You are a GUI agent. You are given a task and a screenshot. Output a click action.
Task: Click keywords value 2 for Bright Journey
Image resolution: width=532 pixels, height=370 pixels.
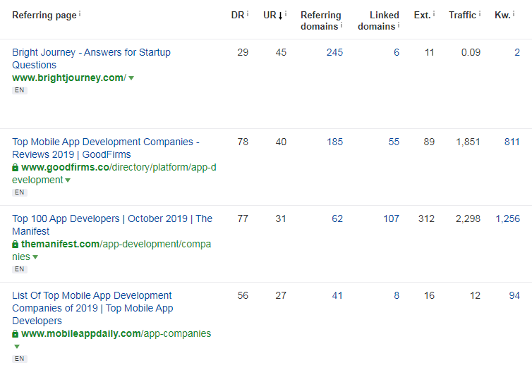click(x=517, y=53)
